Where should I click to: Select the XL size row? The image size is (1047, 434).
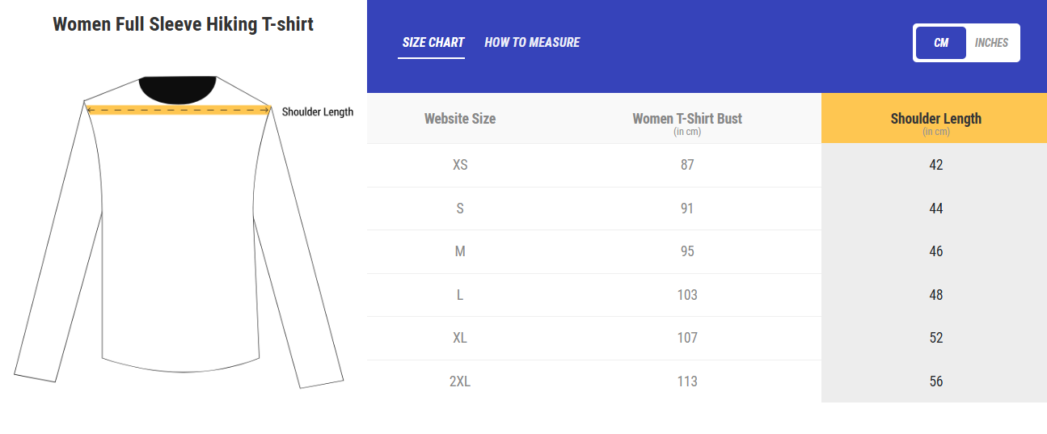pos(707,338)
